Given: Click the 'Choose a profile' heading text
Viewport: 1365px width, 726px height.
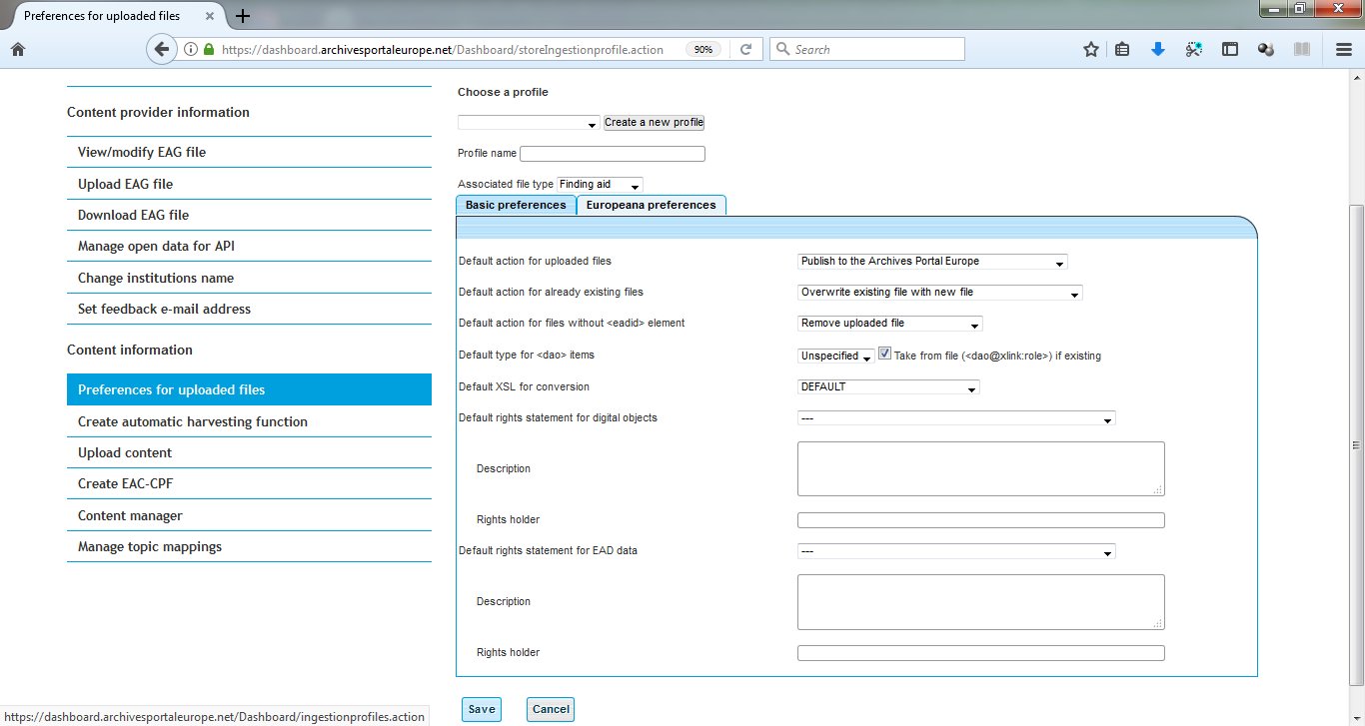Looking at the screenshot, I should point(503,92).
